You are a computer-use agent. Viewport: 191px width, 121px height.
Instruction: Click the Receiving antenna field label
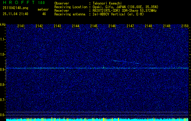70,14
